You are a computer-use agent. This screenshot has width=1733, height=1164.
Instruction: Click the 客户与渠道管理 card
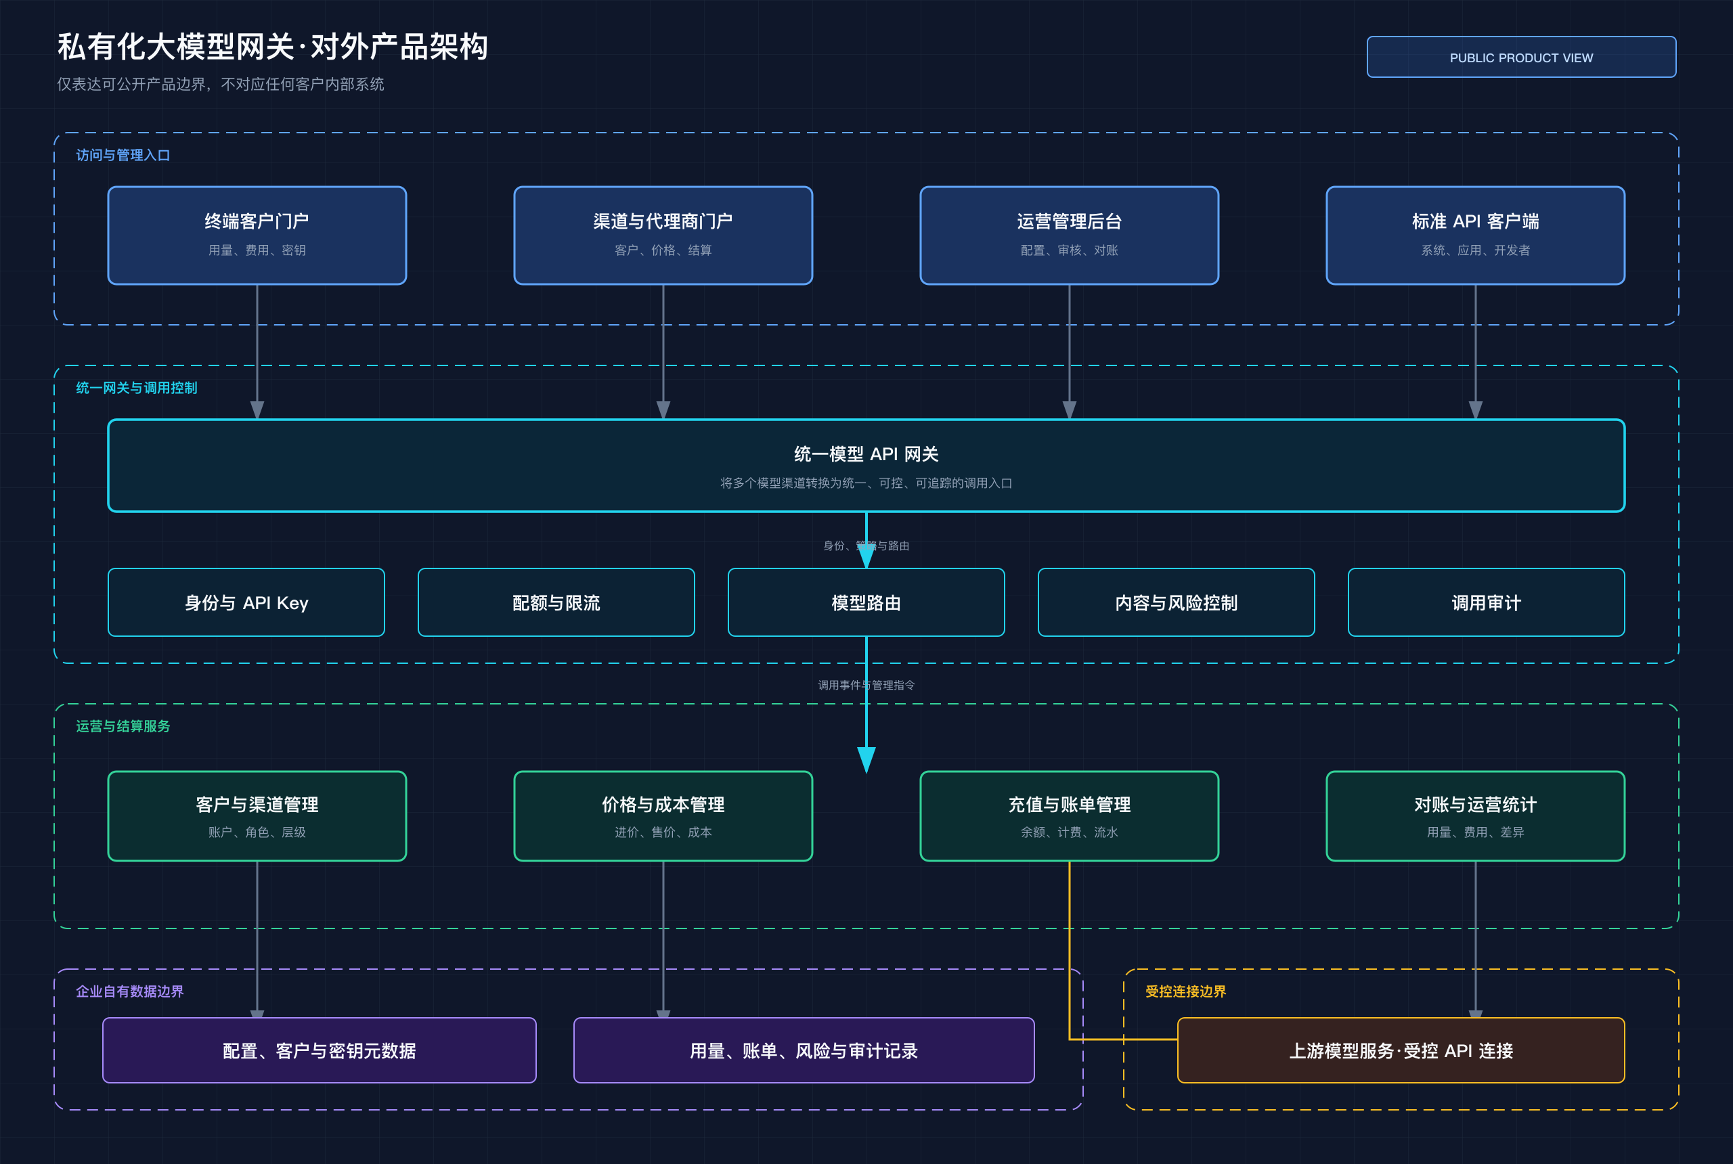click(257, 816)
